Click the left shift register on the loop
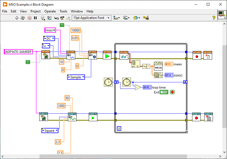This screenshot has height=159, width=227. [x=116, y=82]
